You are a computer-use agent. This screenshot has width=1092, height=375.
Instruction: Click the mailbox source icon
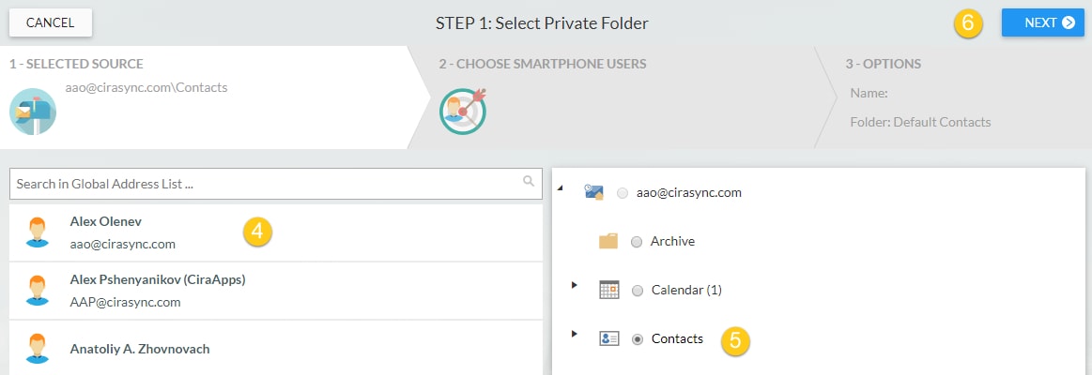[33, 112]
